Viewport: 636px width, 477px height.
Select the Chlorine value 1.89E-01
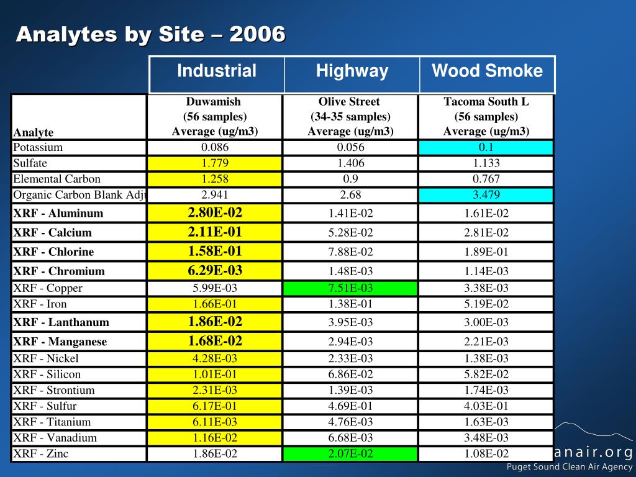tap(486, 252)
